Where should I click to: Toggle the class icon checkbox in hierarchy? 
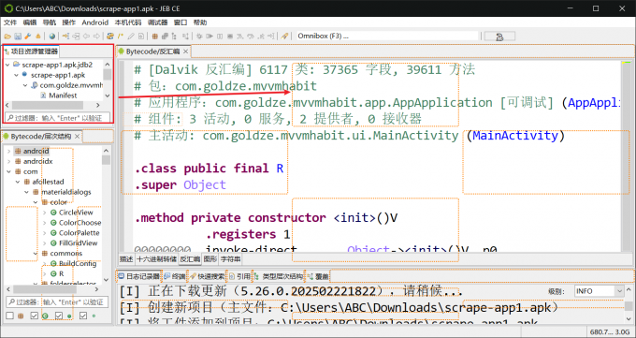point(35,316)
